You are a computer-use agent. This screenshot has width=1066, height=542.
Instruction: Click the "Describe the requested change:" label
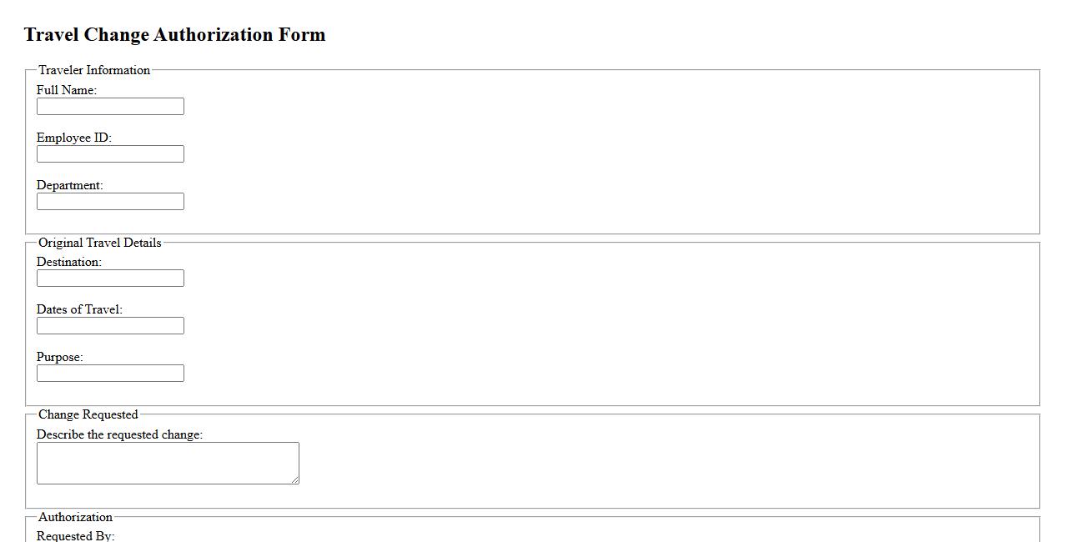(119, 434)
